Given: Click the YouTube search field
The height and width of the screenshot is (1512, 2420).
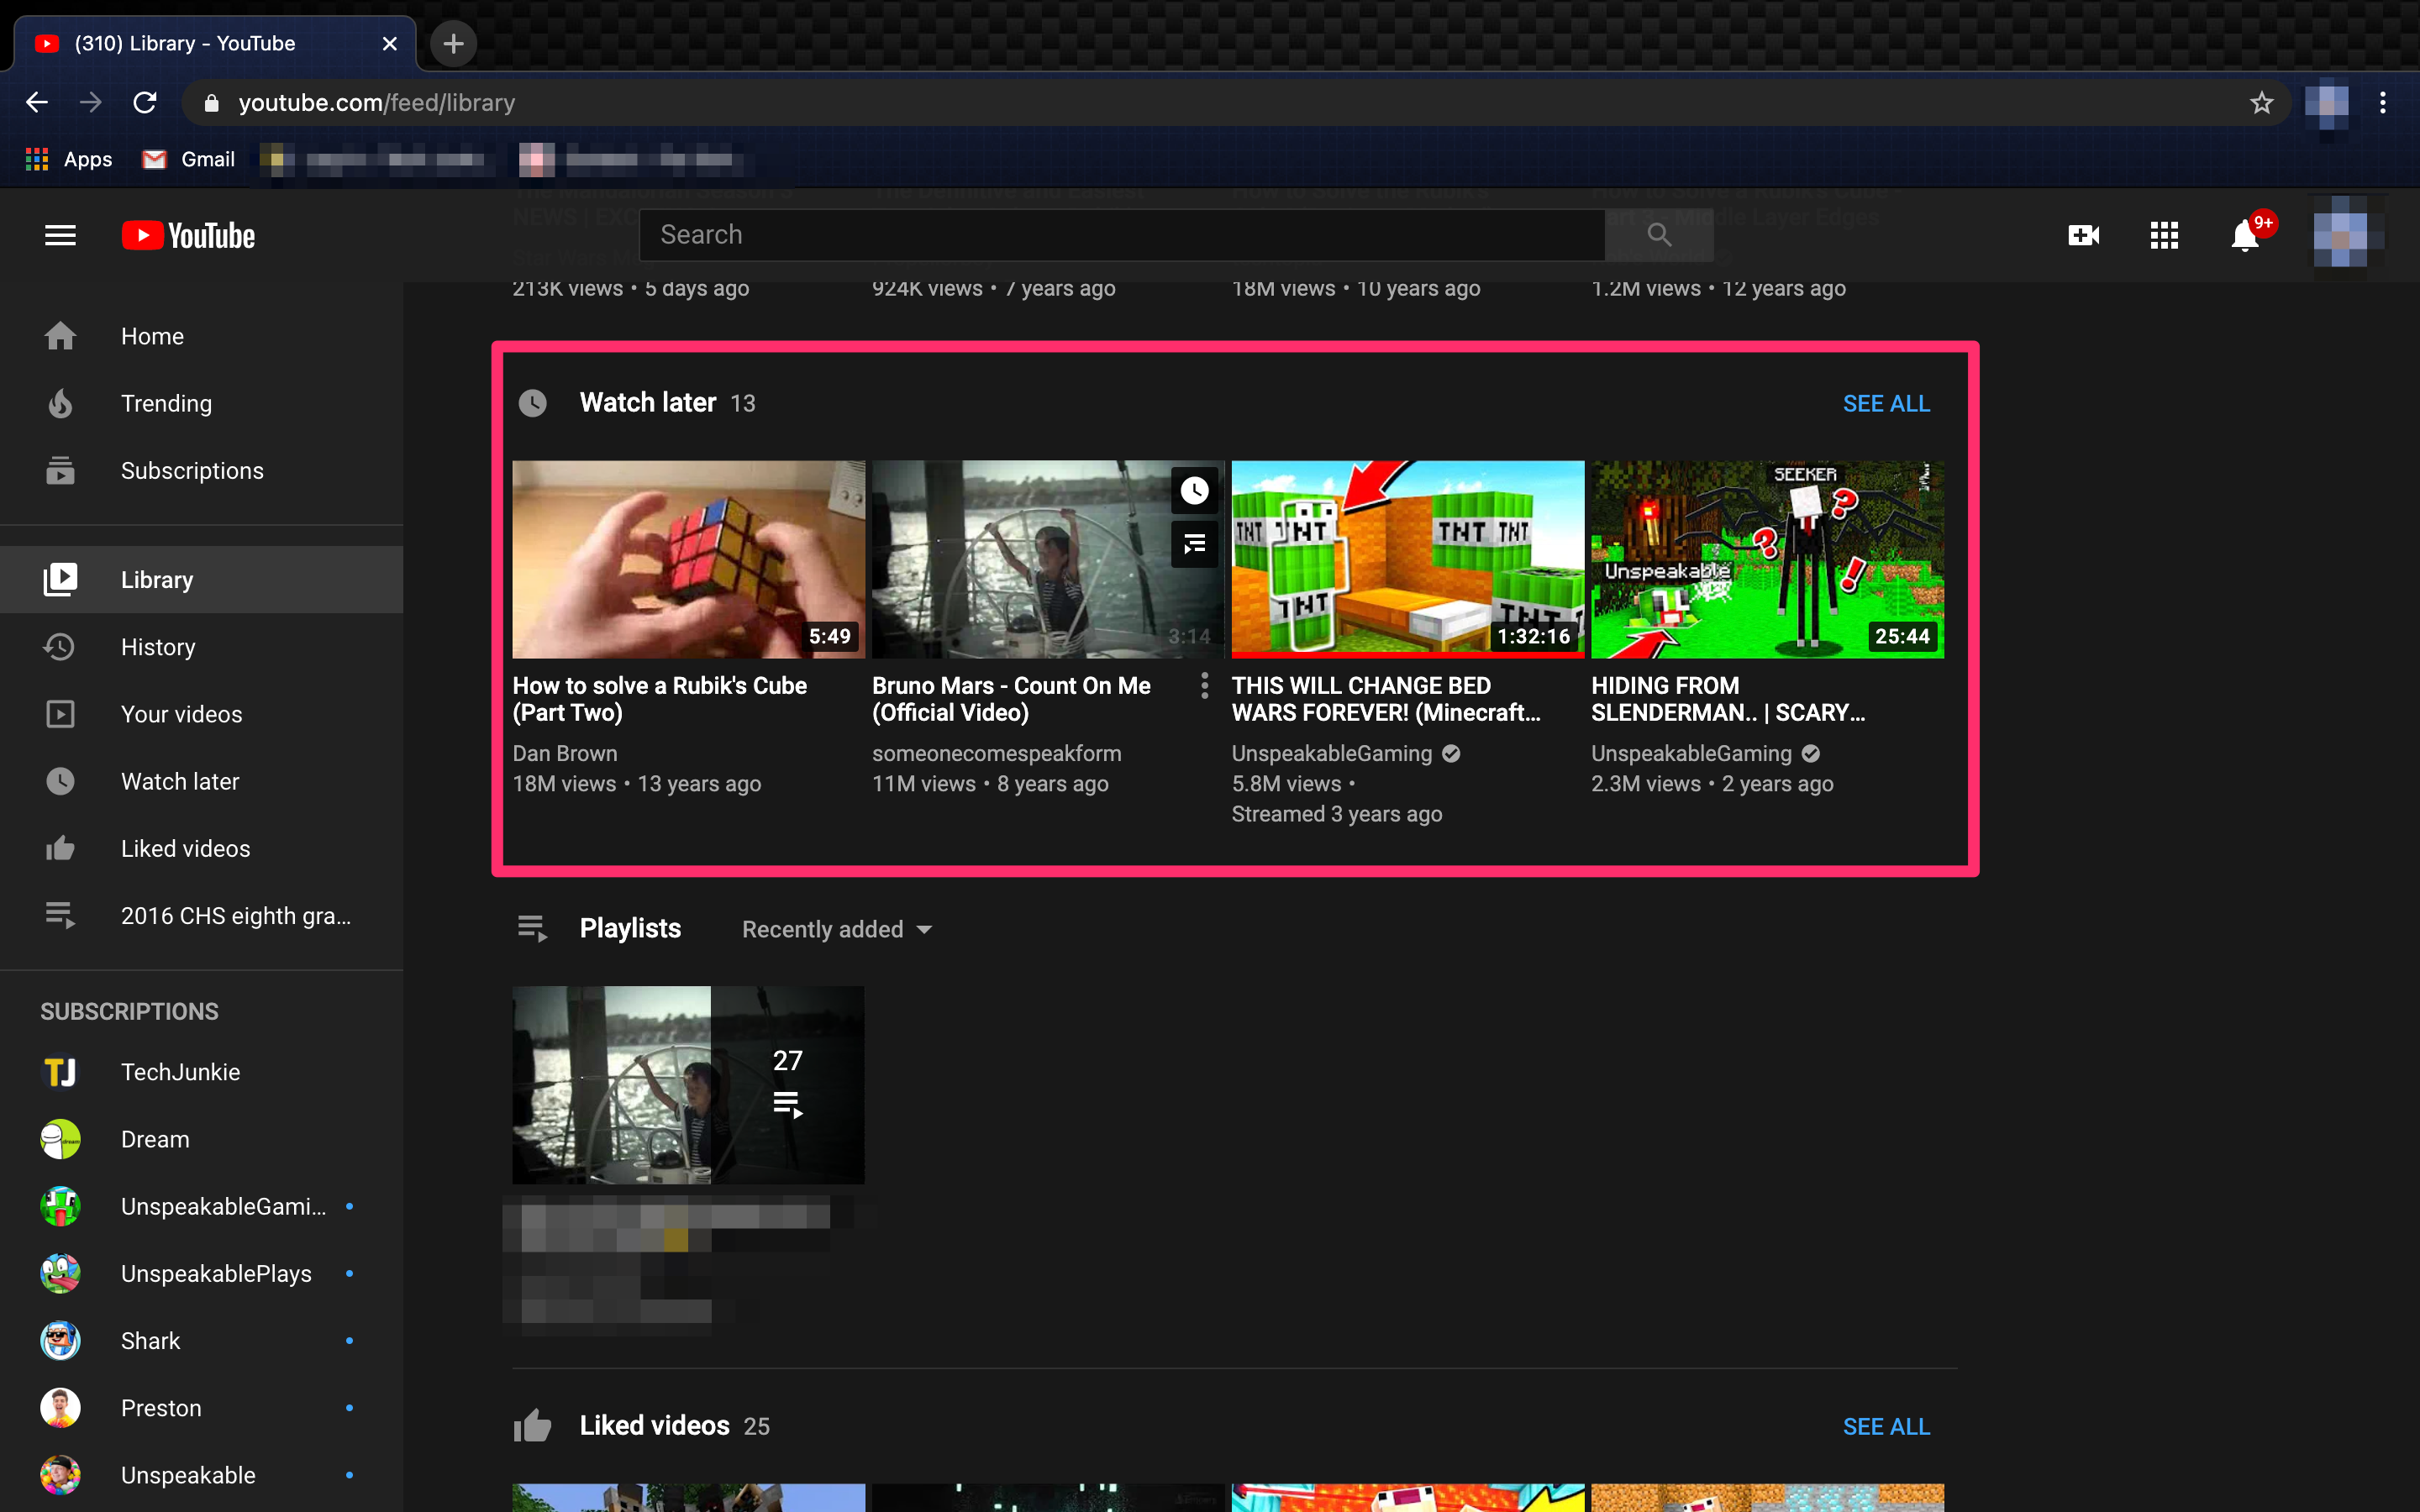Looking at the screenshot, I should [x=1122, y=235].
